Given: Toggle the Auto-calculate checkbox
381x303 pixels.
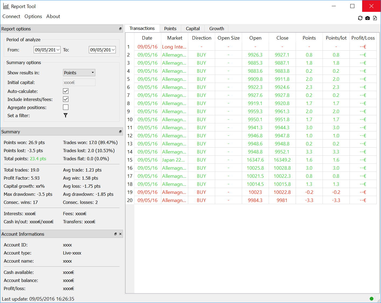Looking at the screenshot, I should [66, 91].
